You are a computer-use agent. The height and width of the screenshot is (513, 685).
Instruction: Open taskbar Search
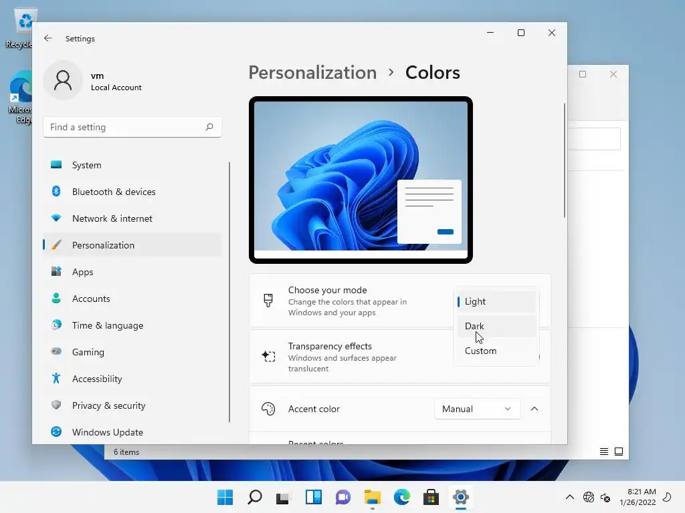(x=255, y=497)
